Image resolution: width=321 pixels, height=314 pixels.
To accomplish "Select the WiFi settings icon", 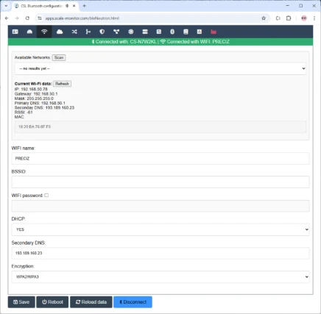I will tap(44, 32).
